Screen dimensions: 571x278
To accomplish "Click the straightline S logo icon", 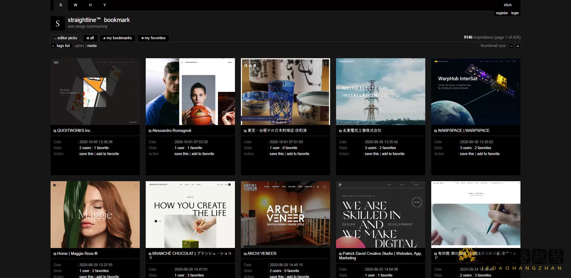I will pyautogui.click(x=58, y=23).
